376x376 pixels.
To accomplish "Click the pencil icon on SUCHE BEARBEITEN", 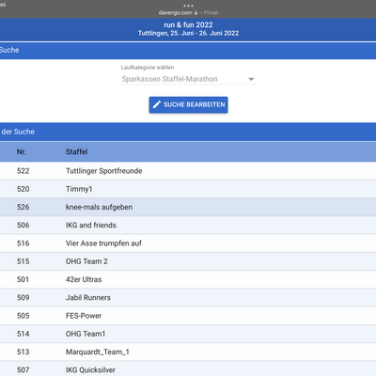I will 157,104.
